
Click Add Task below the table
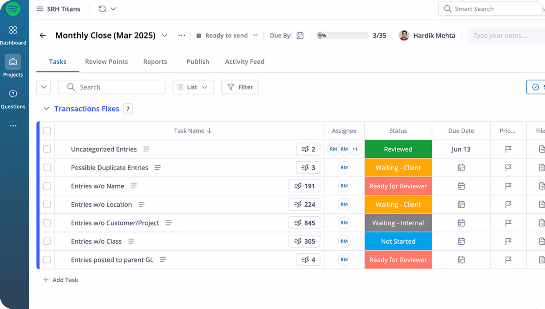point(61,280)
